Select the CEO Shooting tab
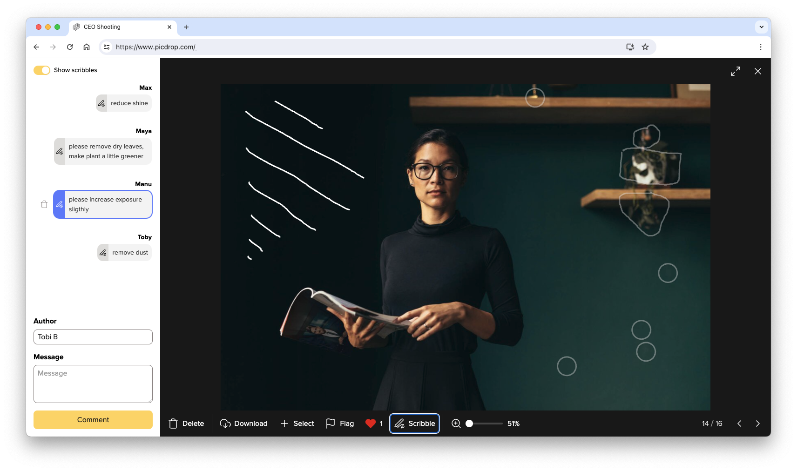The image size is (797, 471). pos(123,27)
